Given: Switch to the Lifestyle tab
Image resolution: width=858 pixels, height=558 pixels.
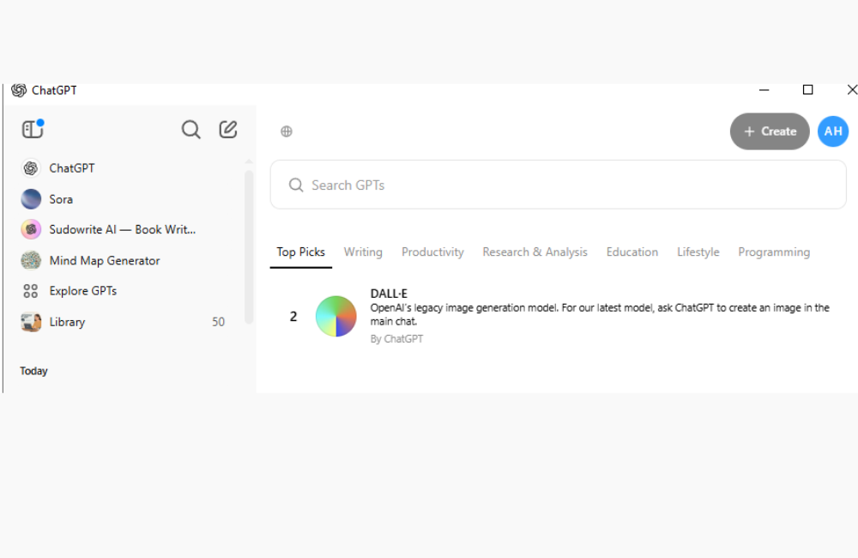Looking at the screenshot, I should pos(698,252).
